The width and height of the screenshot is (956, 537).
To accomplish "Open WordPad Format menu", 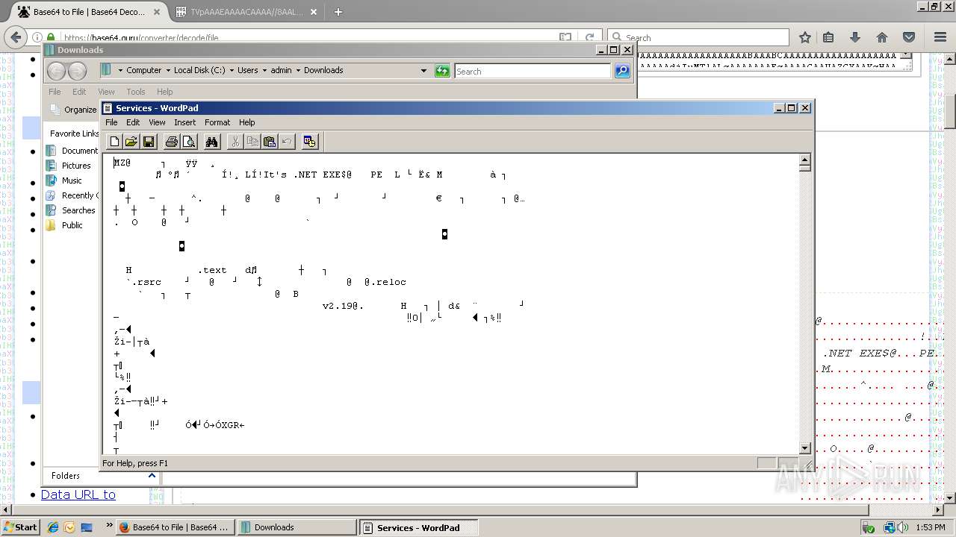I will 217,122.
